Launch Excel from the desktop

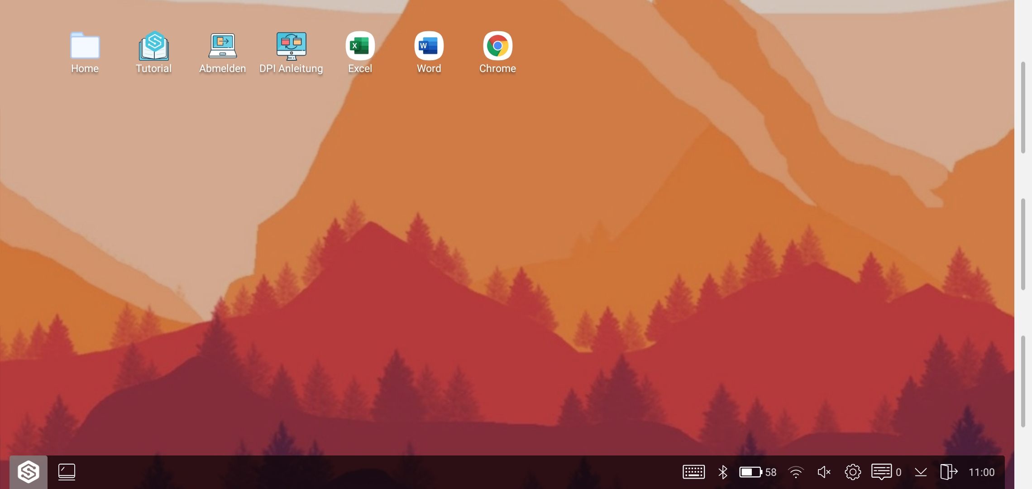pos(360,46)
